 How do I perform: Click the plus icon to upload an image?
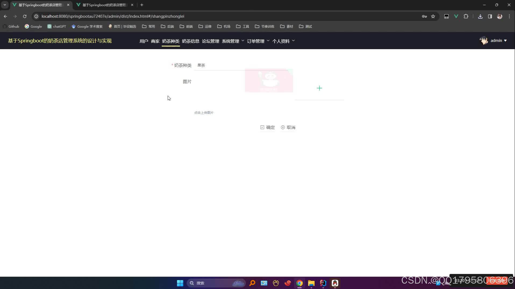click(319, 88)
